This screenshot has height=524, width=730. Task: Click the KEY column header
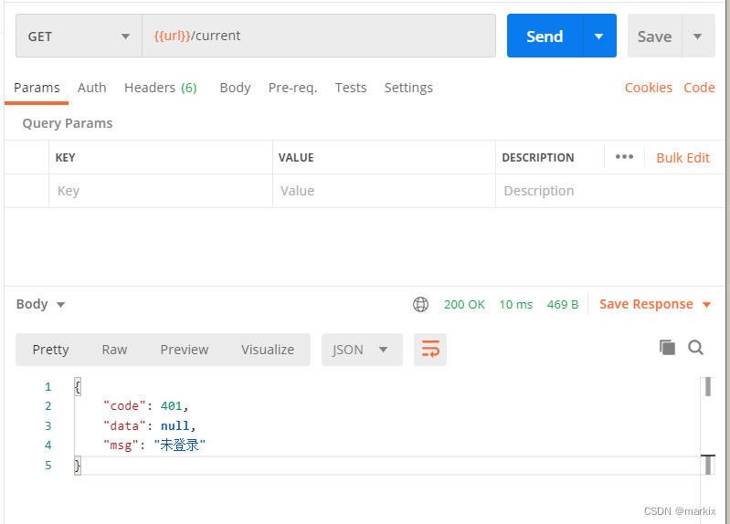65,158
